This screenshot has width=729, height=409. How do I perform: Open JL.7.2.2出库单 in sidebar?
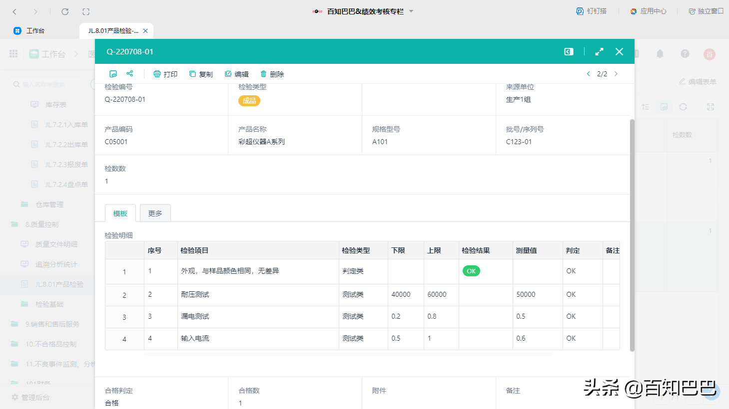pos(66,145)
